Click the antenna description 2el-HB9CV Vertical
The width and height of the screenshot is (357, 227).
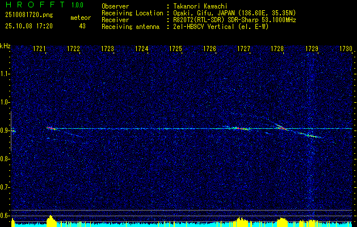coord(204,27)
